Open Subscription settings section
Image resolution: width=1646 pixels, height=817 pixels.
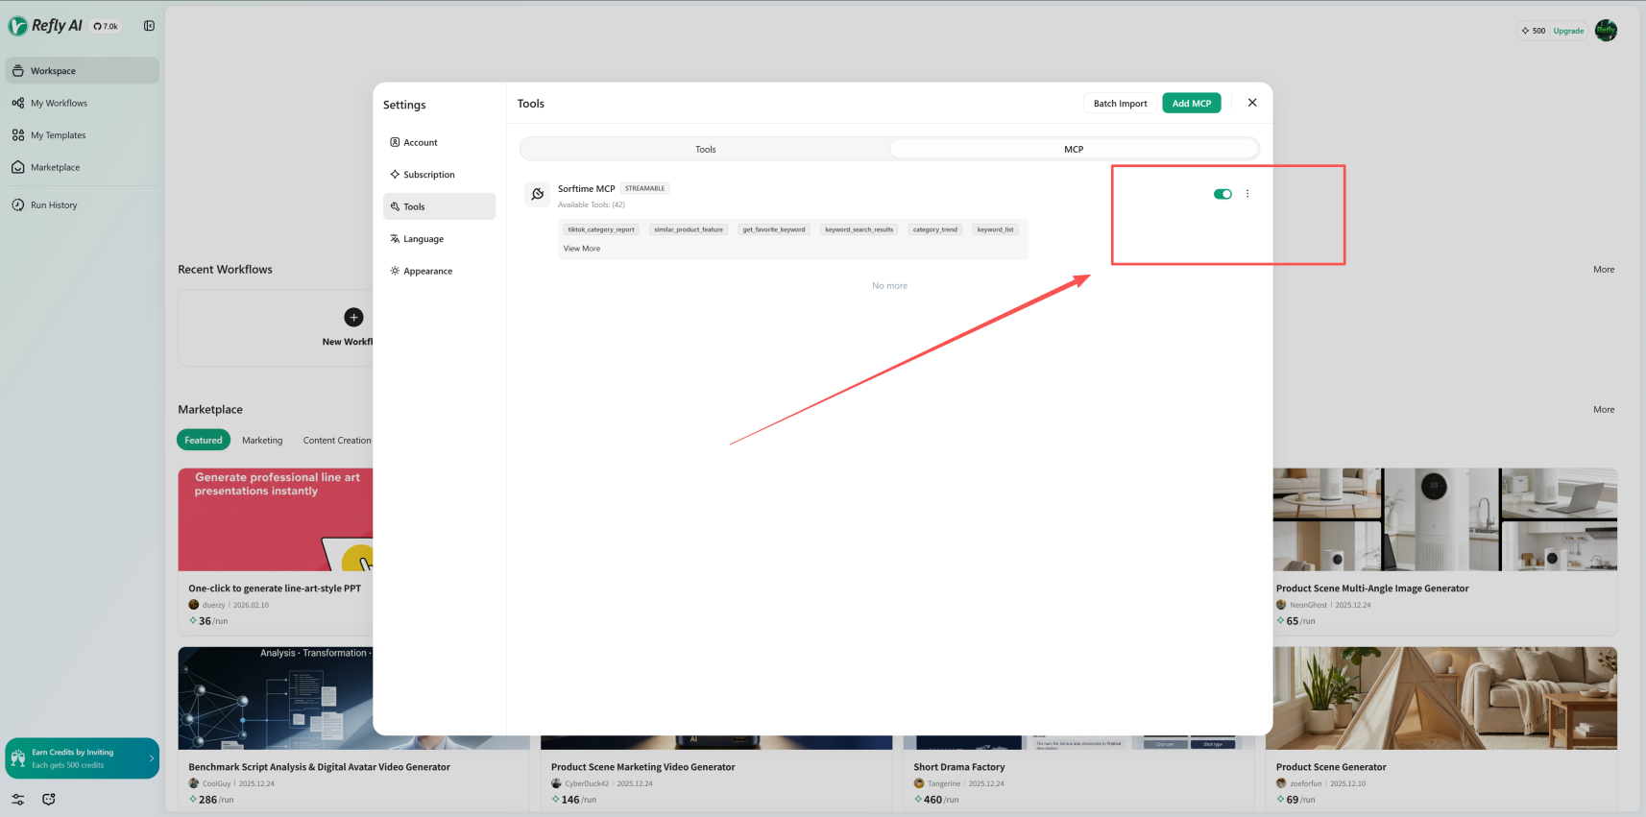click(x=428, y=175)
